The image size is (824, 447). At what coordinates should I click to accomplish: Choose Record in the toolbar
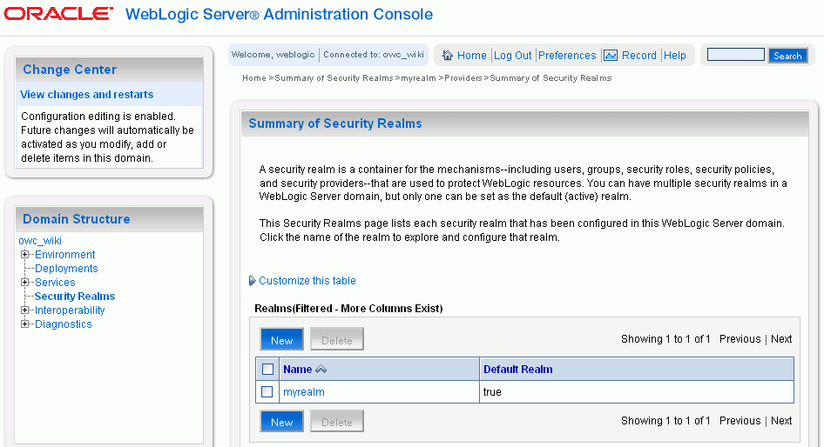(x=639, y=55)
